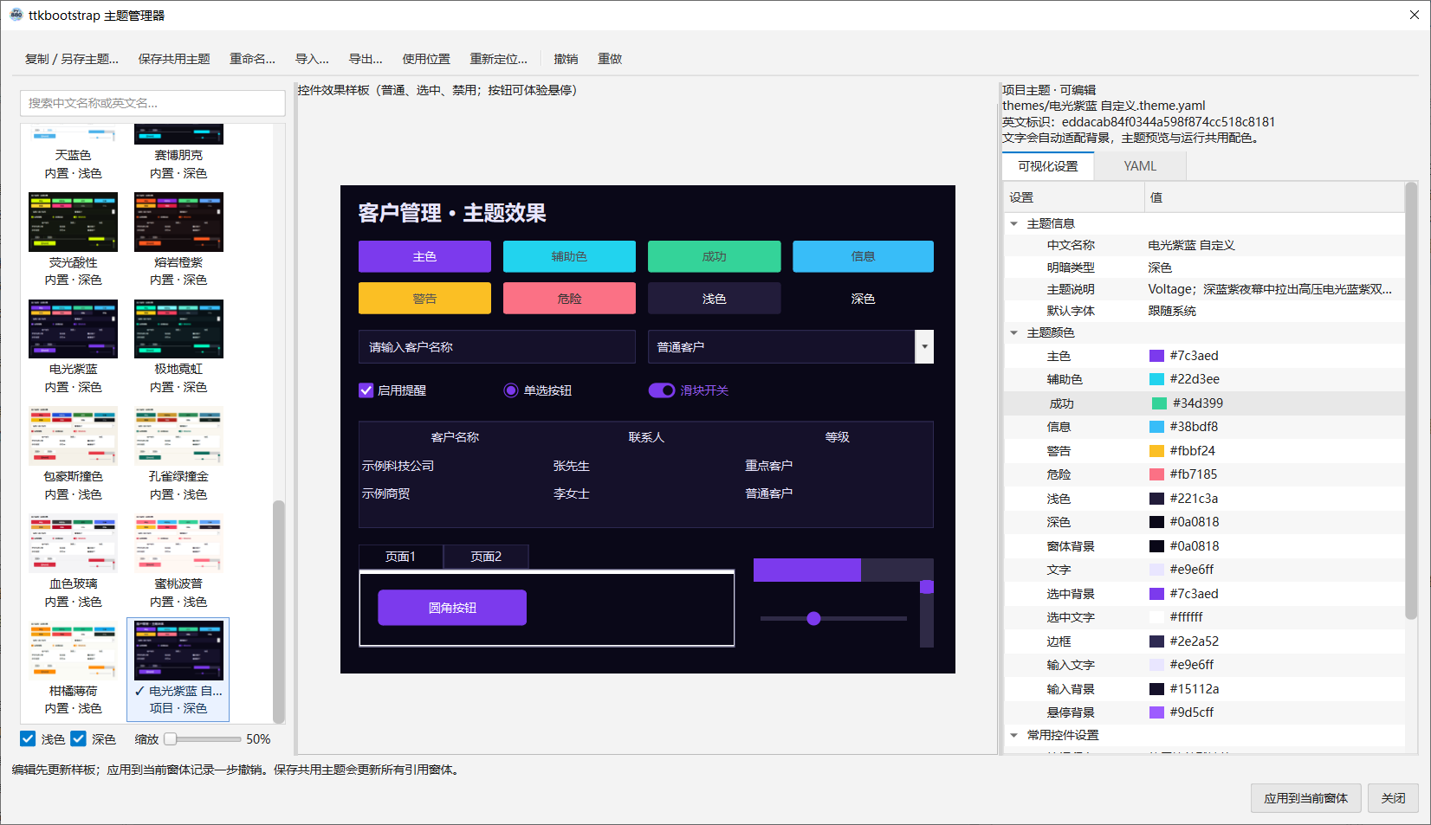The width and height of the screenshot is (1431, 825).
Task: Select the 荧光酸性 theme thumbnail
Action: click(x=73, y=222)
